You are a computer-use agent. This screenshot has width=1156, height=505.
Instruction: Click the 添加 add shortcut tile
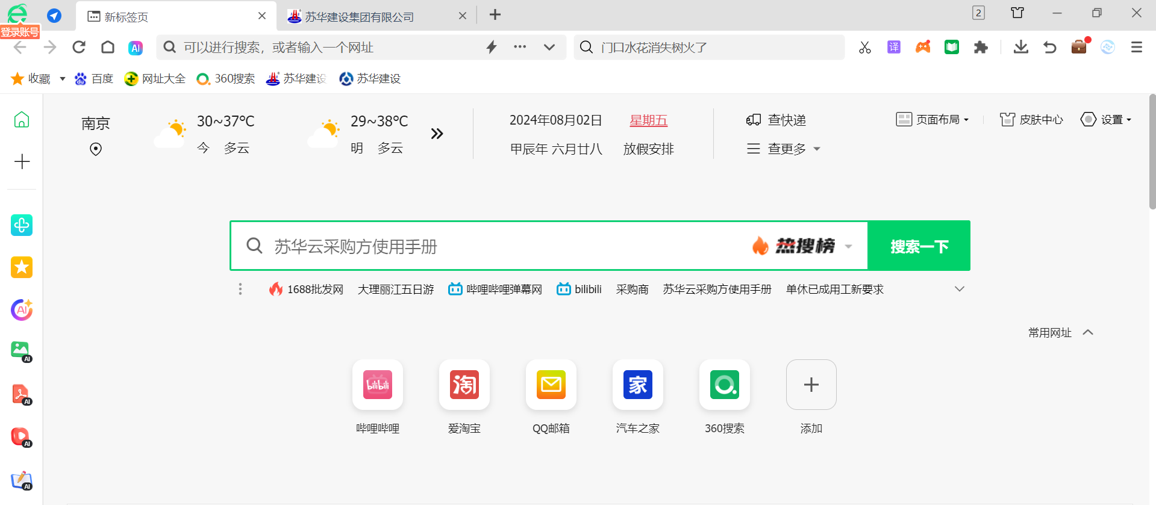click(811, 385)
